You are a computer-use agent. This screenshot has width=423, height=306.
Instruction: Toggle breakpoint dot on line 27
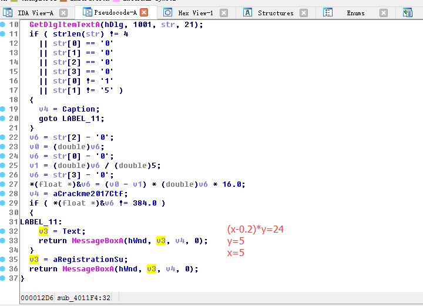point(3,184)
